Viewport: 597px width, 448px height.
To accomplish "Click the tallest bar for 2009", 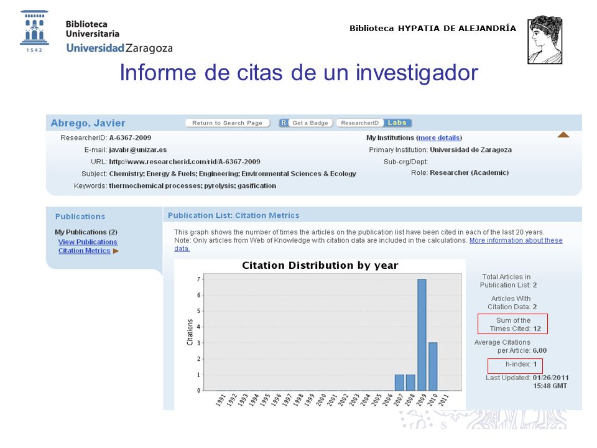I will (422, 335).
